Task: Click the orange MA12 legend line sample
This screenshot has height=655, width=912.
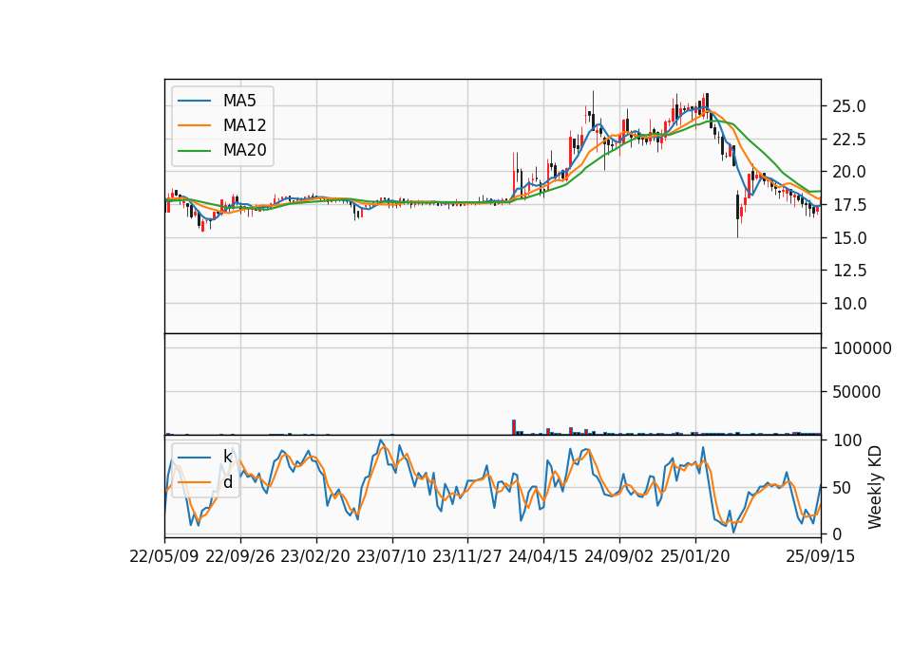Action: click(194, 125)
